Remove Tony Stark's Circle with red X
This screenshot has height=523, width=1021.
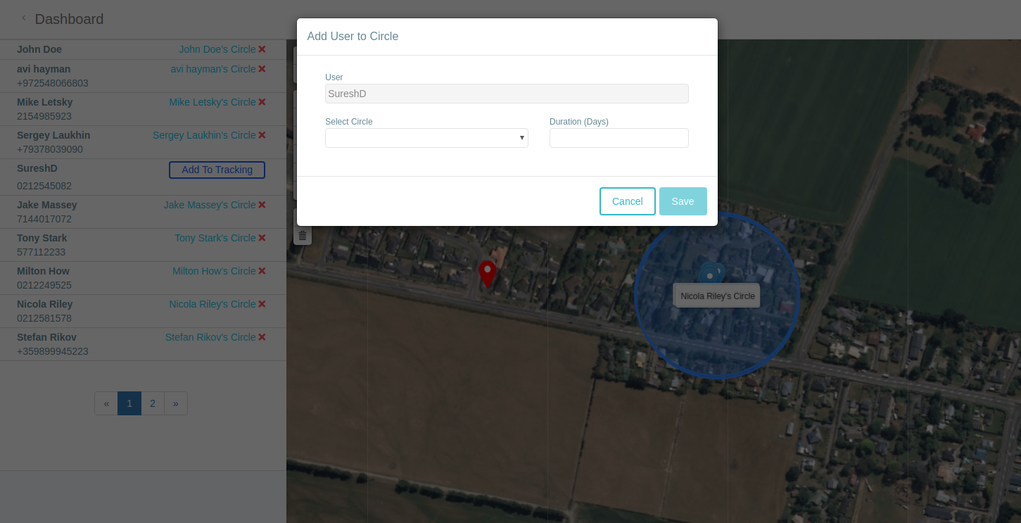pos(262,238)
